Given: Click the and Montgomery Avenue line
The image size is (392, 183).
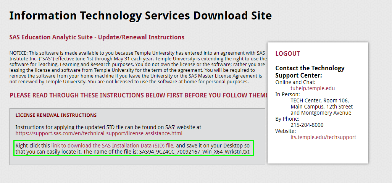Looking at the screenshot, I should click(321, 113).
